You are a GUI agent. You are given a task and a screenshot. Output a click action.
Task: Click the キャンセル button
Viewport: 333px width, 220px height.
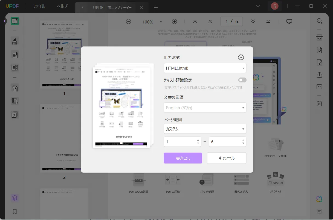coord(227,158)
